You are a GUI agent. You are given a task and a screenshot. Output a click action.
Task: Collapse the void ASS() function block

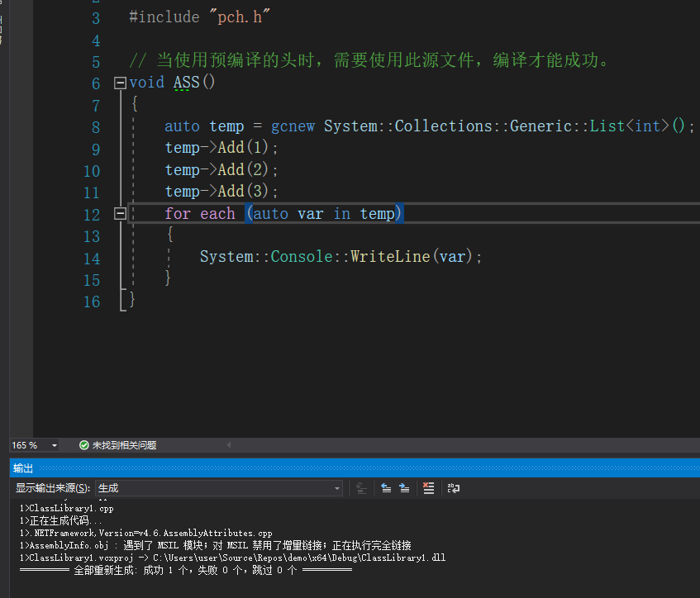(120, 83)
